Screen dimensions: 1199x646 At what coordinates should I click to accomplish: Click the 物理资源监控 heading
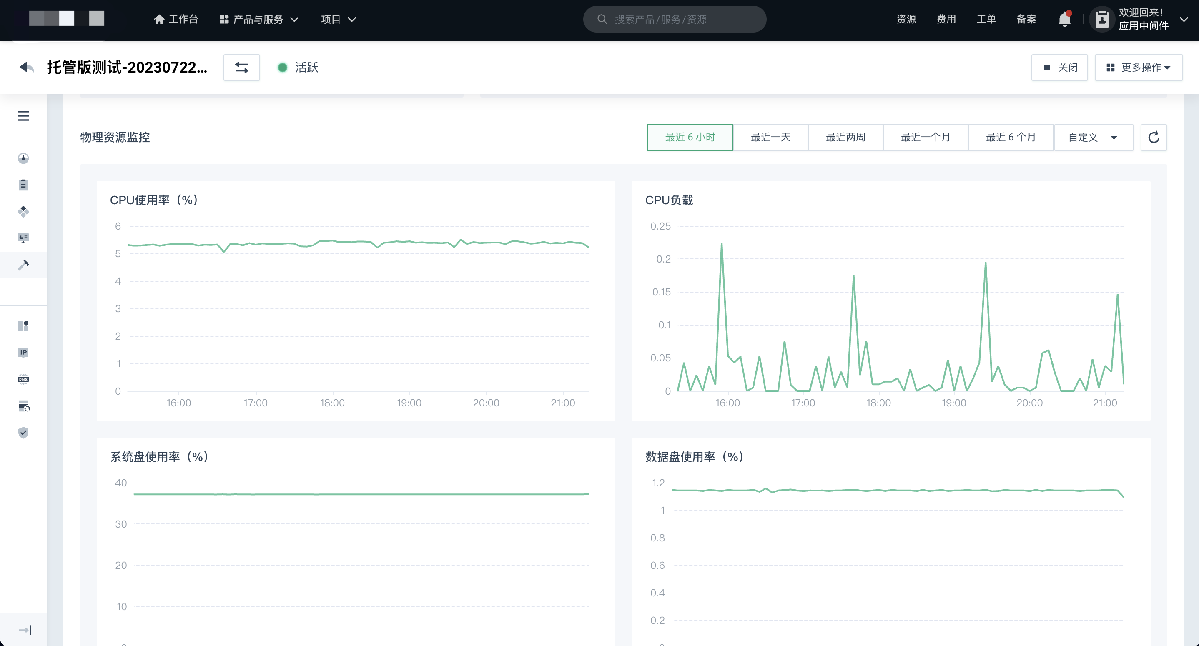[x=115, y=137]
